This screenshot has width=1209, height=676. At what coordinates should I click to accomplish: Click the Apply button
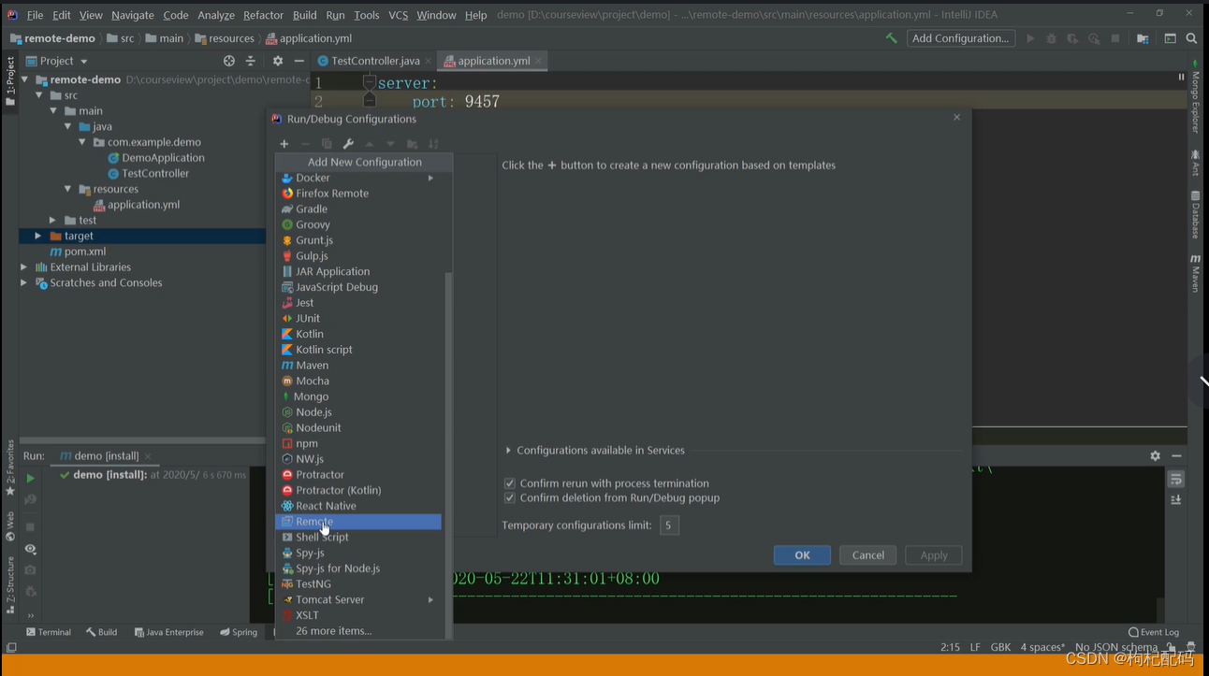point(934,555)
